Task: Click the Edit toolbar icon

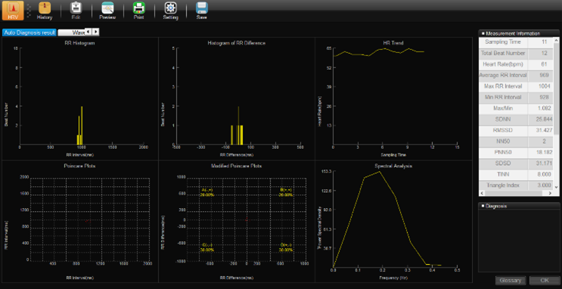Action: coord(76,11)
